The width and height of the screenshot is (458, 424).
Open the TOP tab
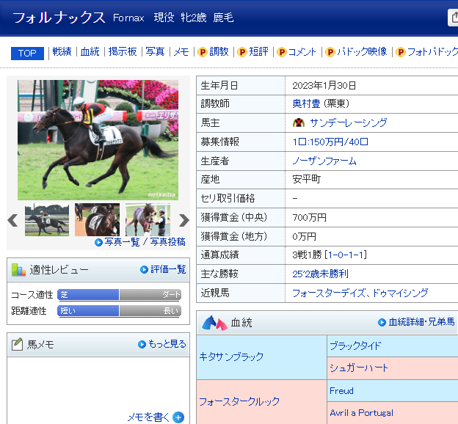(27, 53)
